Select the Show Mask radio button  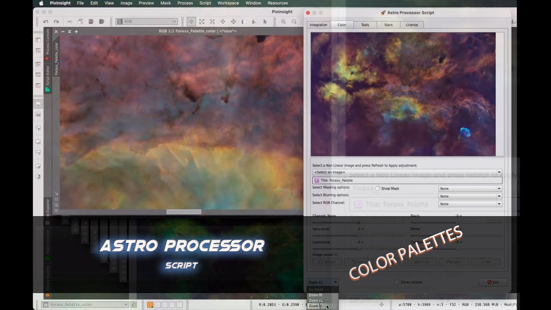click(378, 188)
